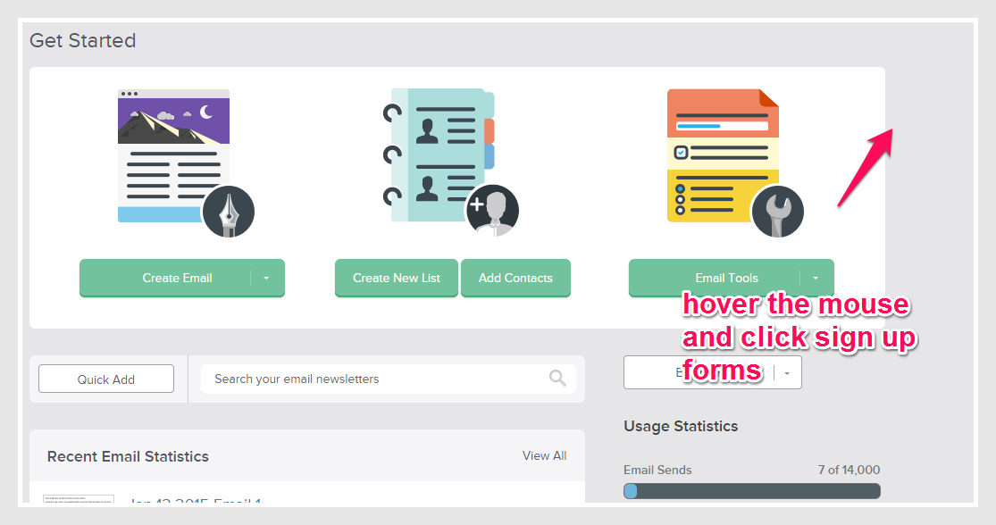Image resolution: width=996 pixels, height=525 pixels.
Task: Click the Email Sends usage progress bar
Action: click(x=751, y=491)
